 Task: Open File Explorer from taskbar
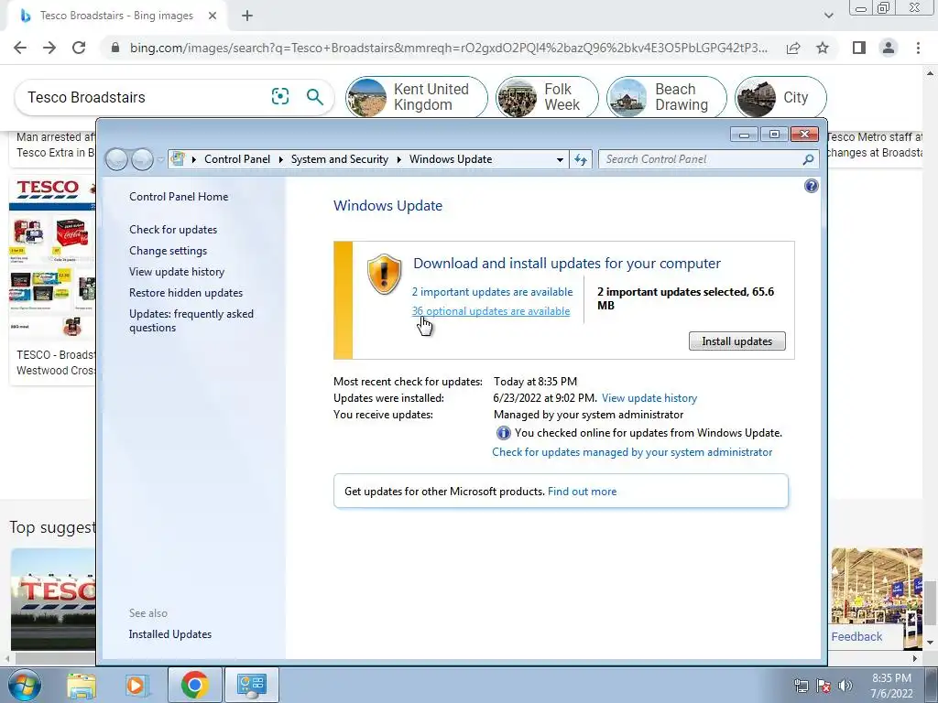click(81, 685)
